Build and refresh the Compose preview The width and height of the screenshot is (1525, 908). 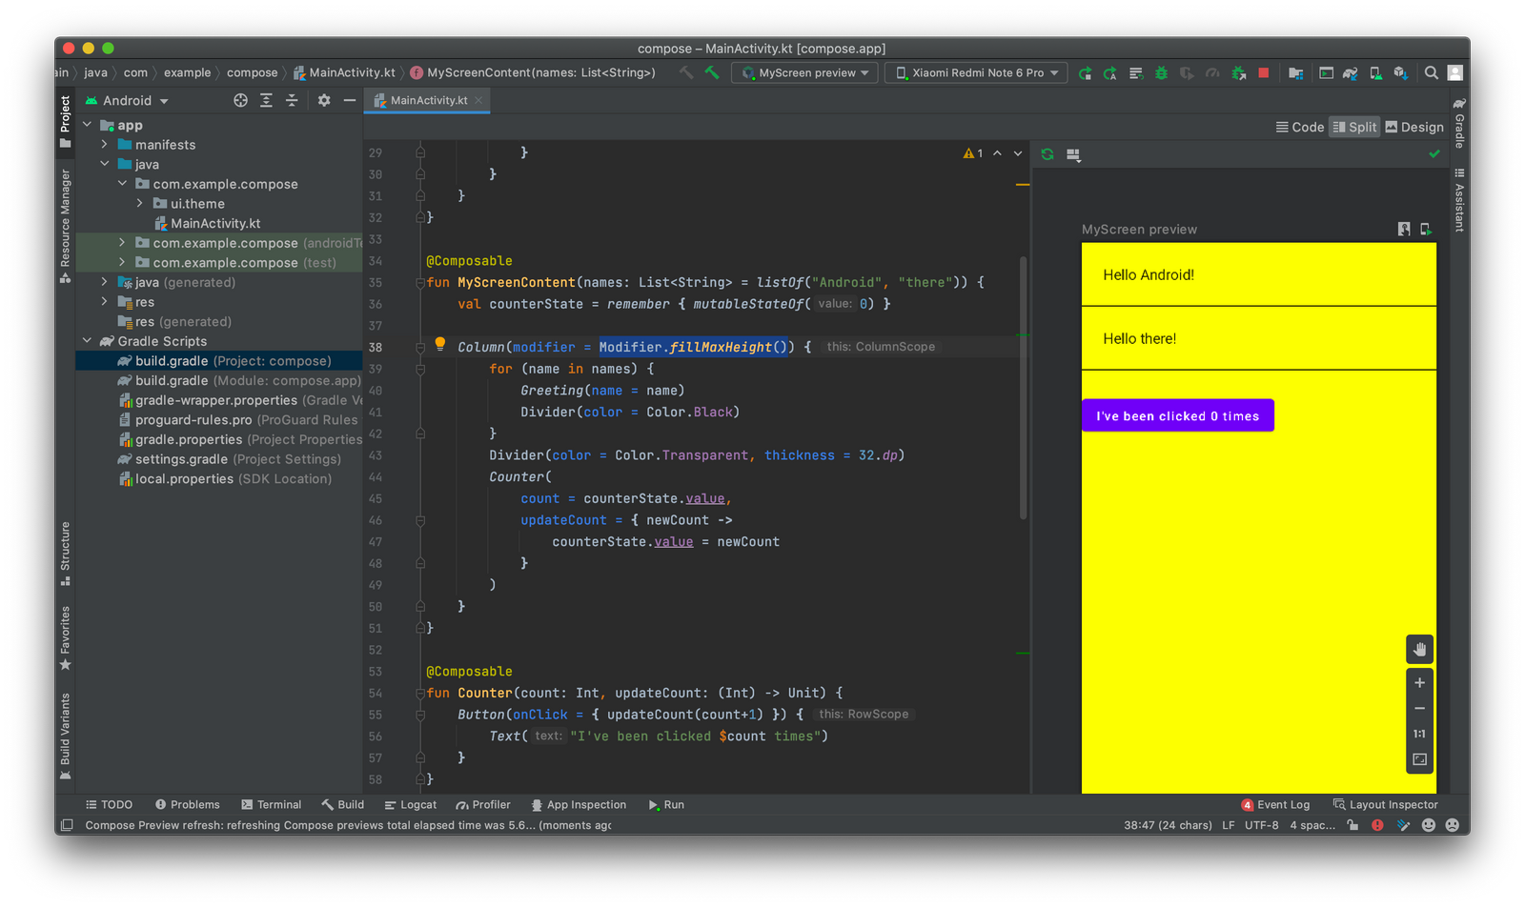click(1047, 153)
